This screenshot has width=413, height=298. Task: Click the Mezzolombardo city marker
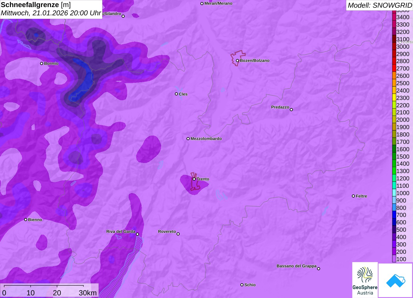(188, 139)
